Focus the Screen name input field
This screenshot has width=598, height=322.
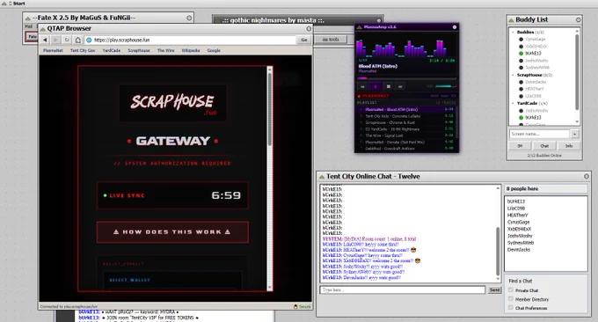click(x=539, y=134)
